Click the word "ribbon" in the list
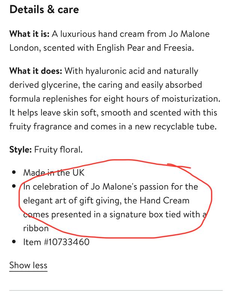 point(36,228)
